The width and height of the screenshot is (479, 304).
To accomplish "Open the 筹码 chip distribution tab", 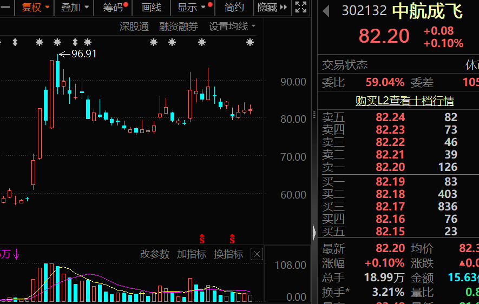I will click(114, 8).
